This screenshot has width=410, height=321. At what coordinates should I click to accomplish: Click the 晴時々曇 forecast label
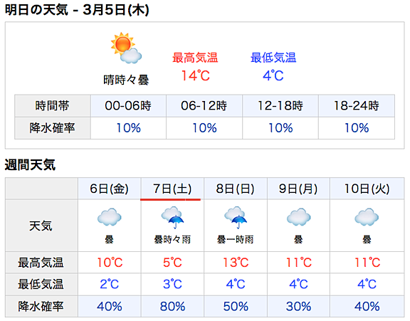point(126,80)
